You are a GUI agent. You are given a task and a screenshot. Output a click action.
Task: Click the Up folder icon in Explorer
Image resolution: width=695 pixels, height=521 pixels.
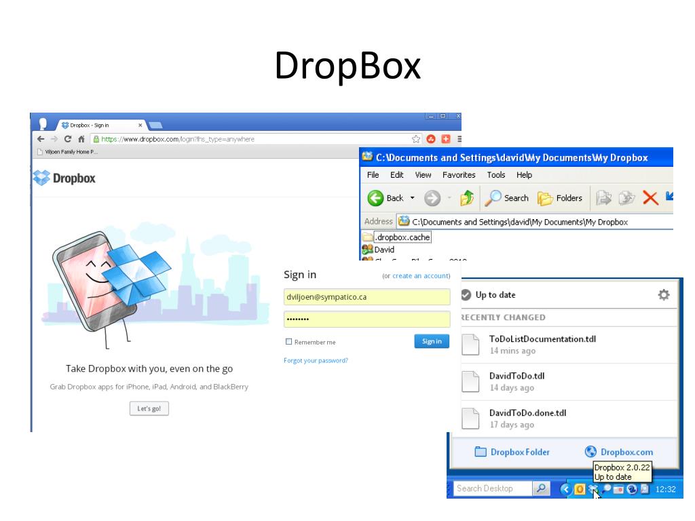(x=467, y=198)
